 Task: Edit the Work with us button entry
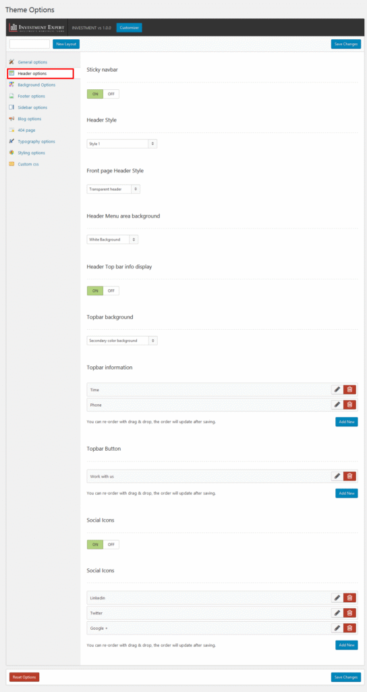(x=337, y=476)
